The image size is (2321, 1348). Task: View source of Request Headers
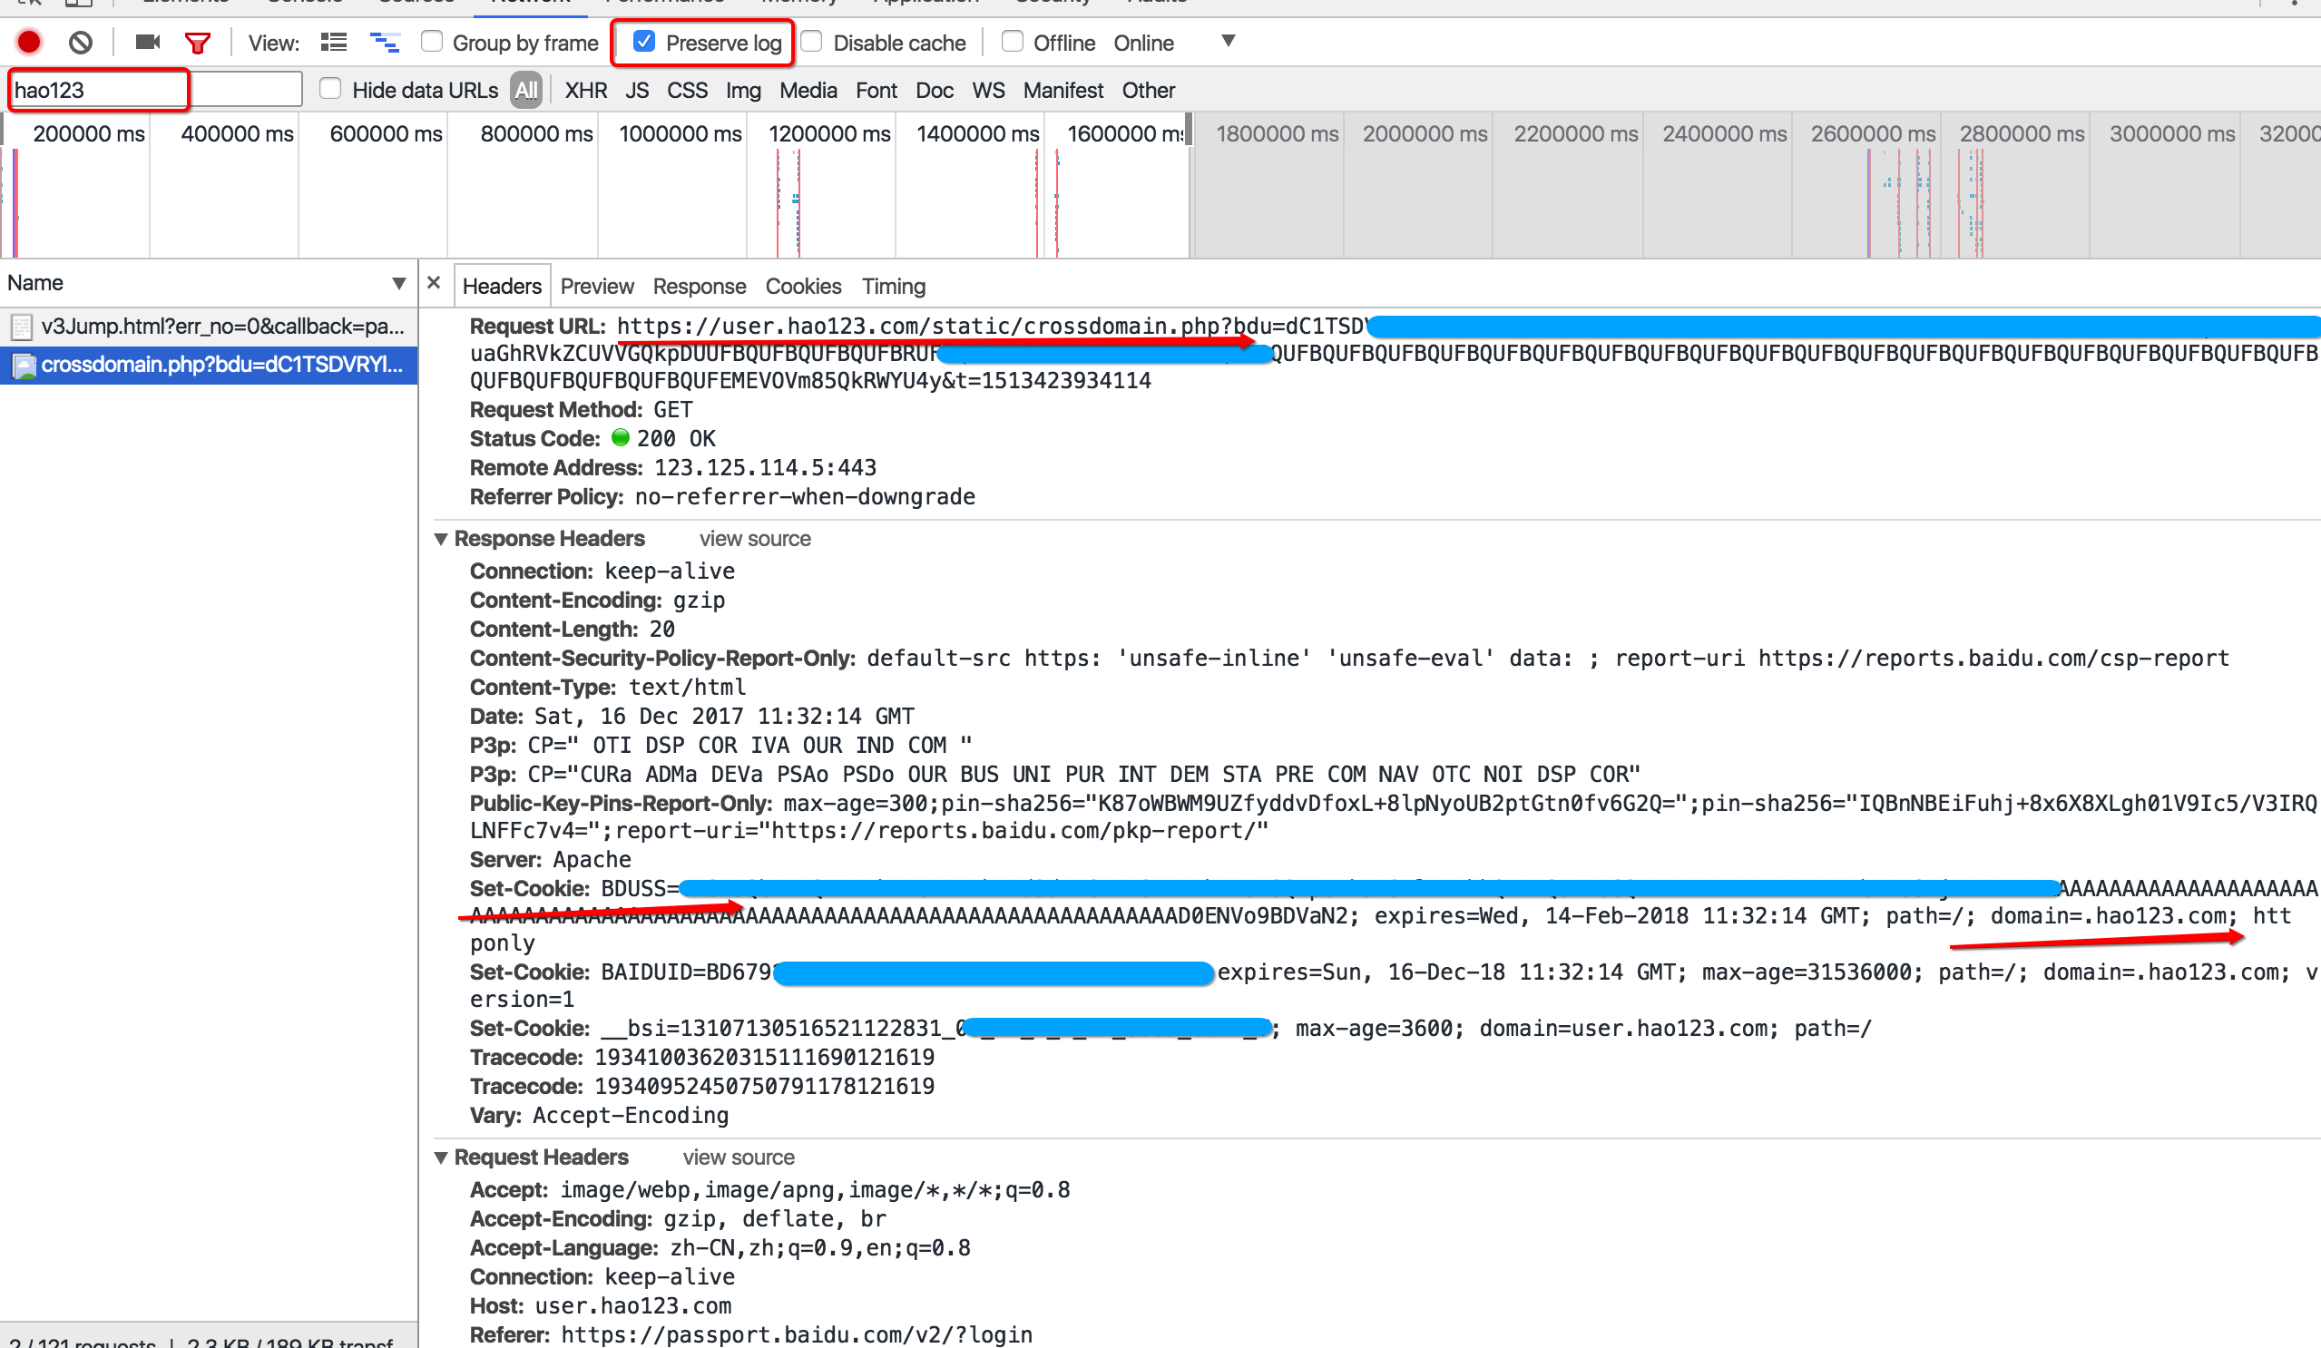739,1158
